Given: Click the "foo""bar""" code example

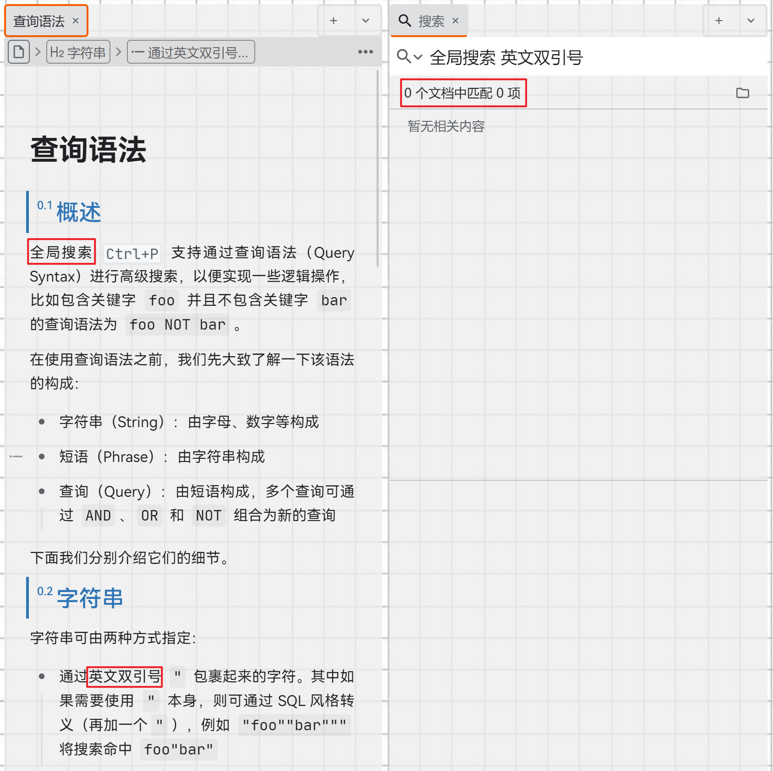Looking at the screenshot, I should (295, 725).
